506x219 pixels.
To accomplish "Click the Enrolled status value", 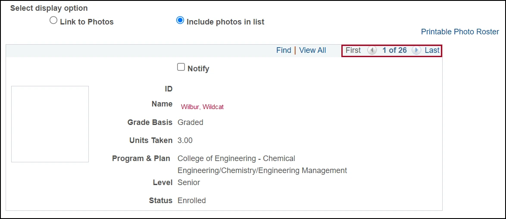I will point(192,201).
